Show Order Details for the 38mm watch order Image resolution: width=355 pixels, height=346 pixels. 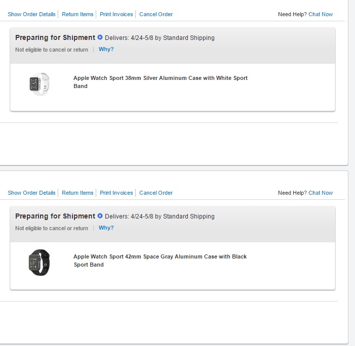[31, 14]
